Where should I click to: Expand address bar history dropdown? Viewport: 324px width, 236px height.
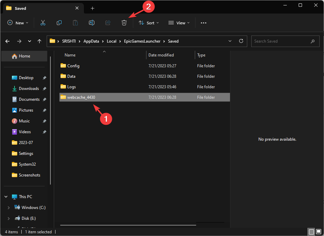click(230, 41)
